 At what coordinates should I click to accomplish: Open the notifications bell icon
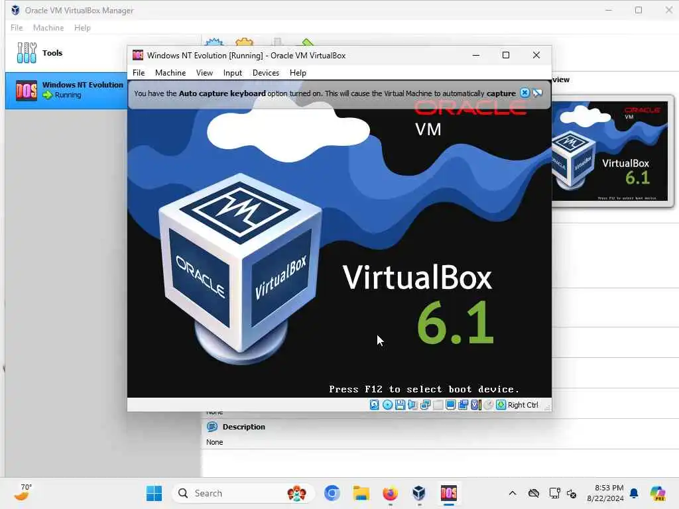click(634, 493)
